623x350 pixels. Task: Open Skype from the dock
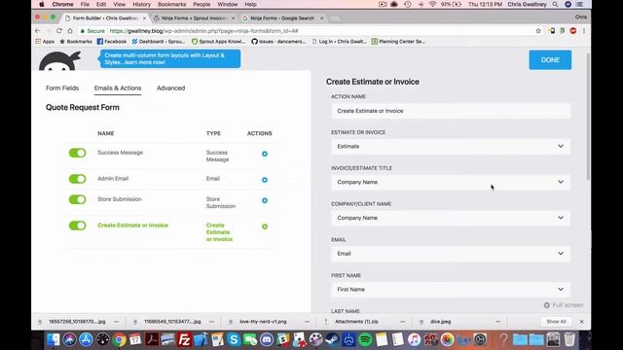(234, 339)
